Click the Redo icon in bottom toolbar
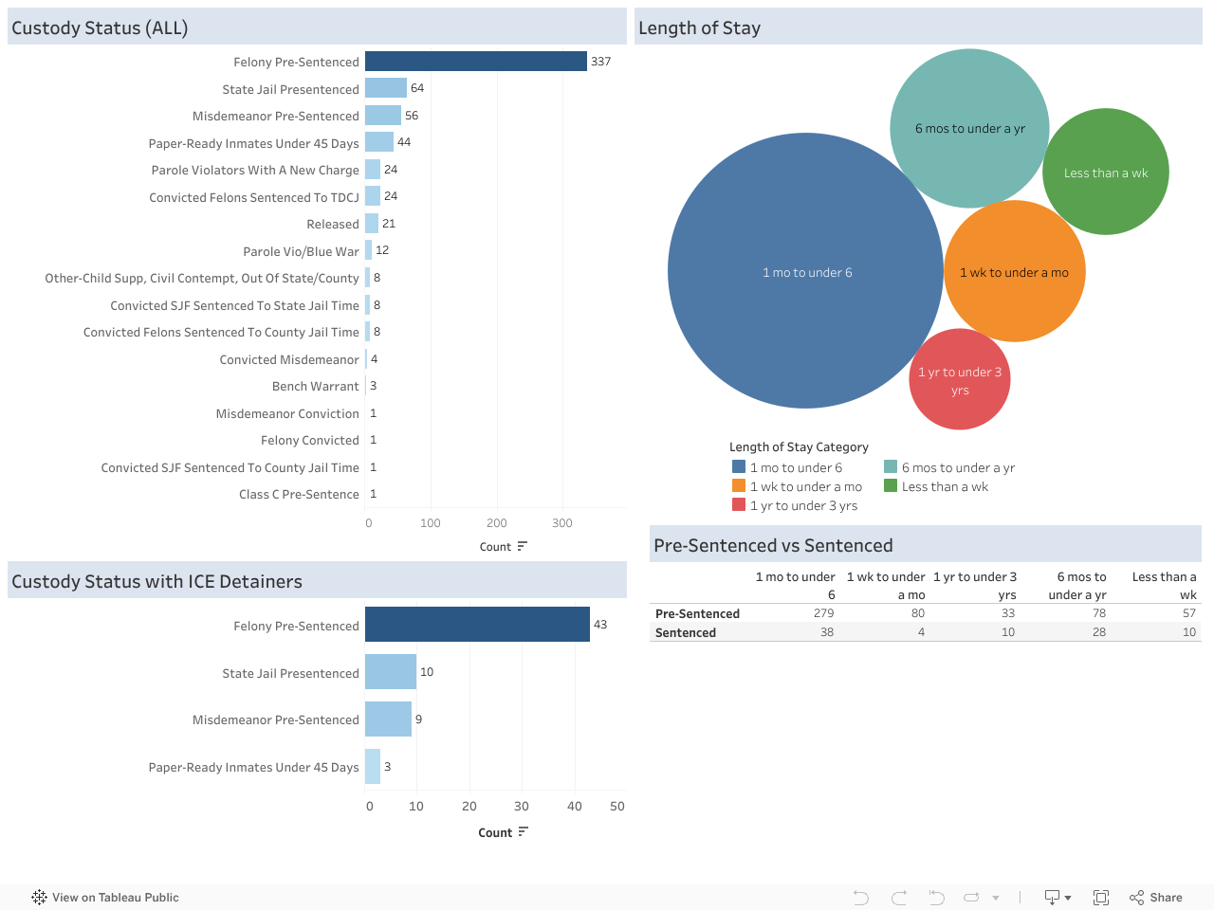 click(x=899, y=898)
